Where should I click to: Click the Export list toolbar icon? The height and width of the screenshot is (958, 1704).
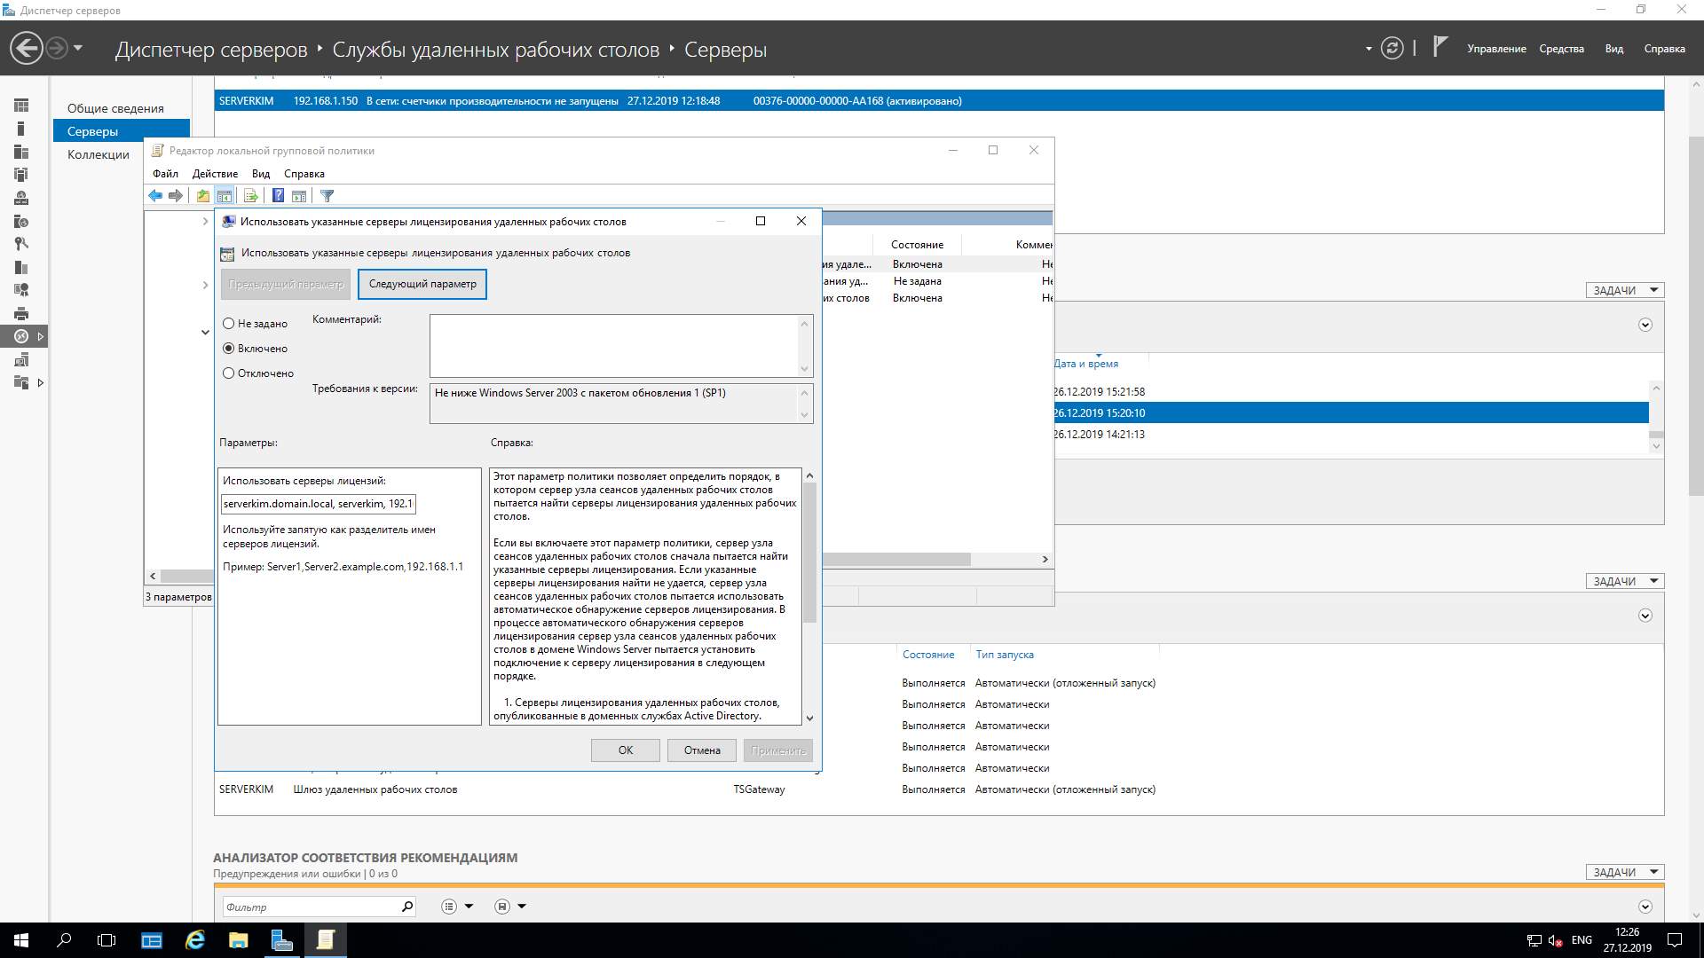(x=250, y=196)
